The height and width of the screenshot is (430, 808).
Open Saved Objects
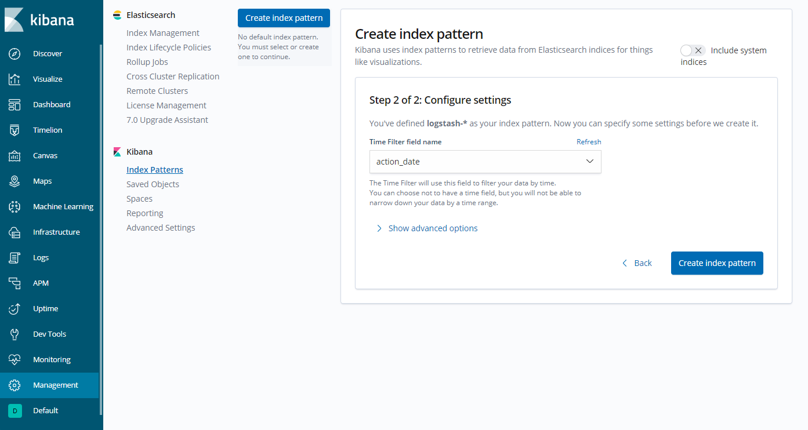coord(153,184)
